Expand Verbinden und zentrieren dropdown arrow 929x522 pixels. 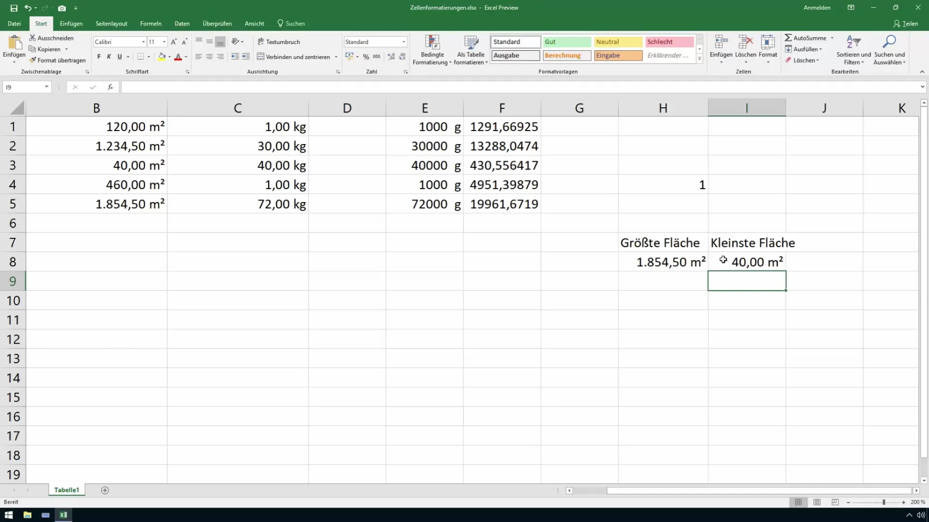[336, 57]
